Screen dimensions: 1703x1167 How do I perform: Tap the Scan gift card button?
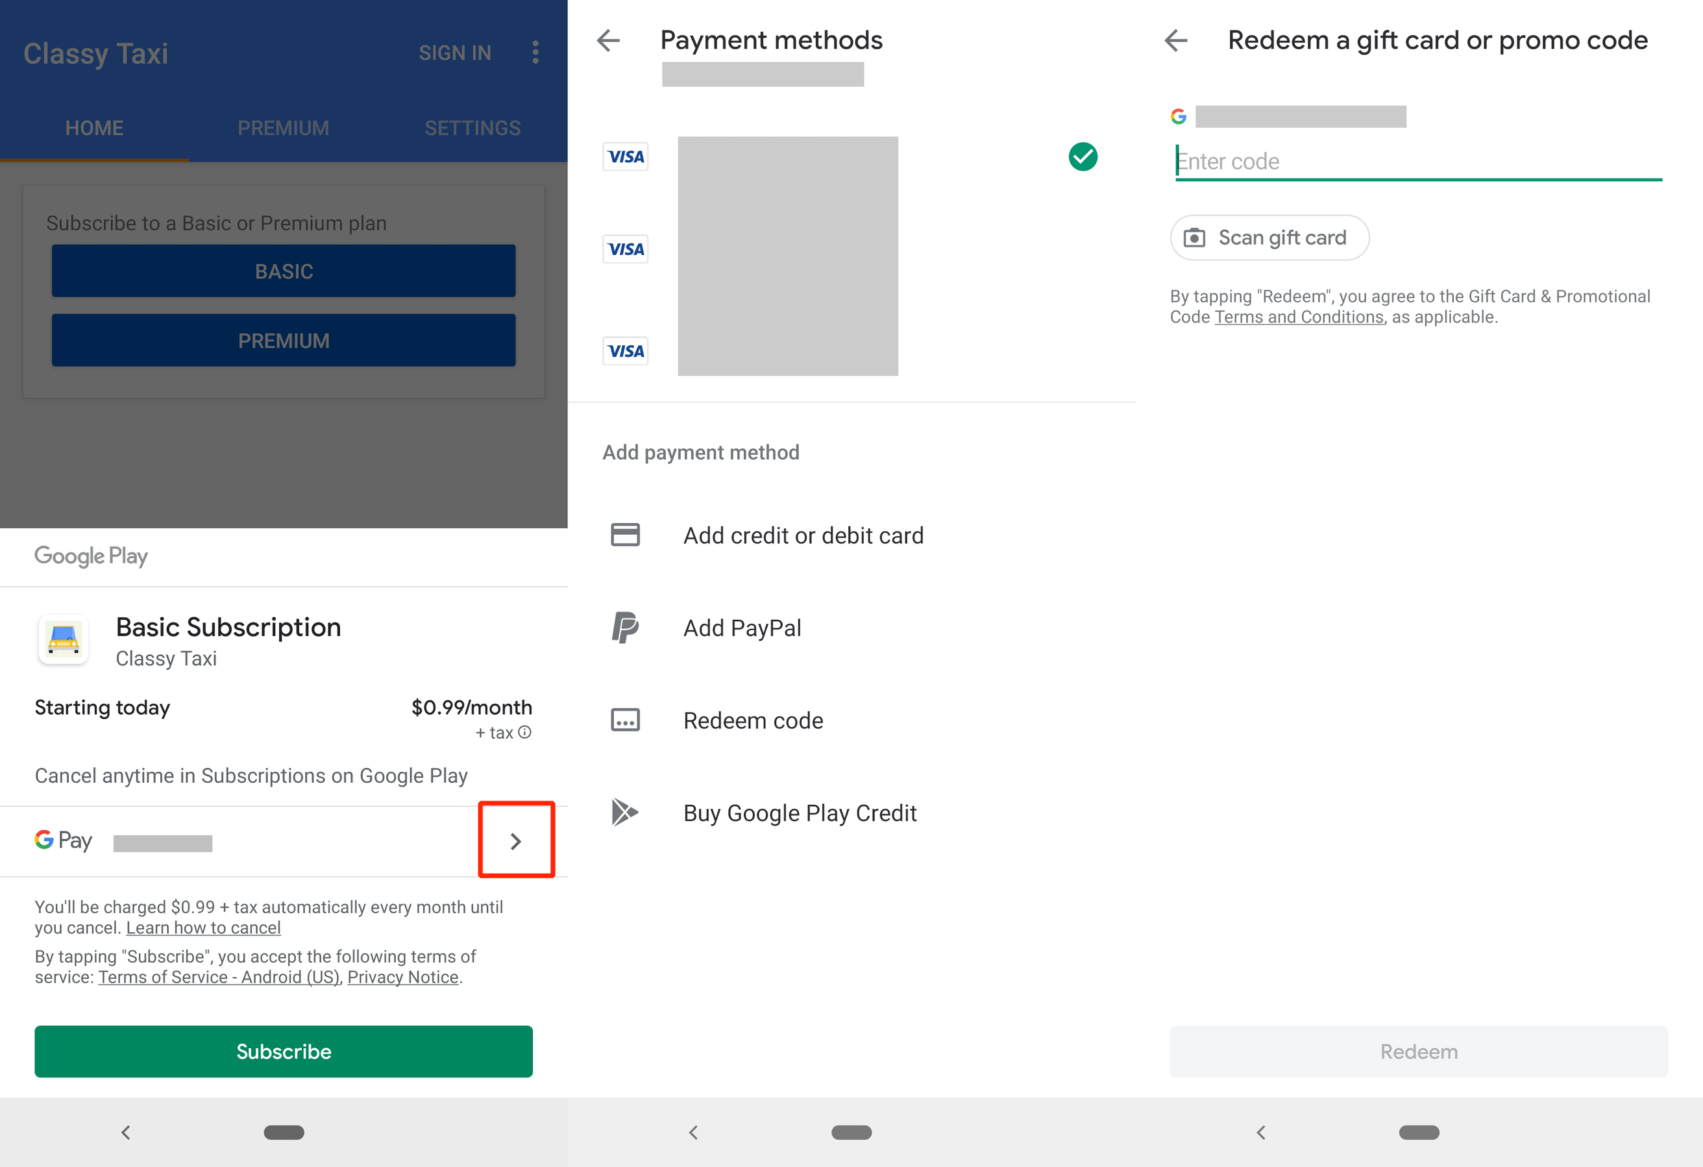click(1269, 238)
